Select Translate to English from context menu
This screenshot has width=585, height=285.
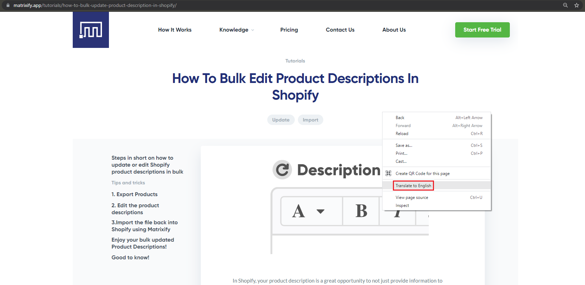[x=413, y=186]
